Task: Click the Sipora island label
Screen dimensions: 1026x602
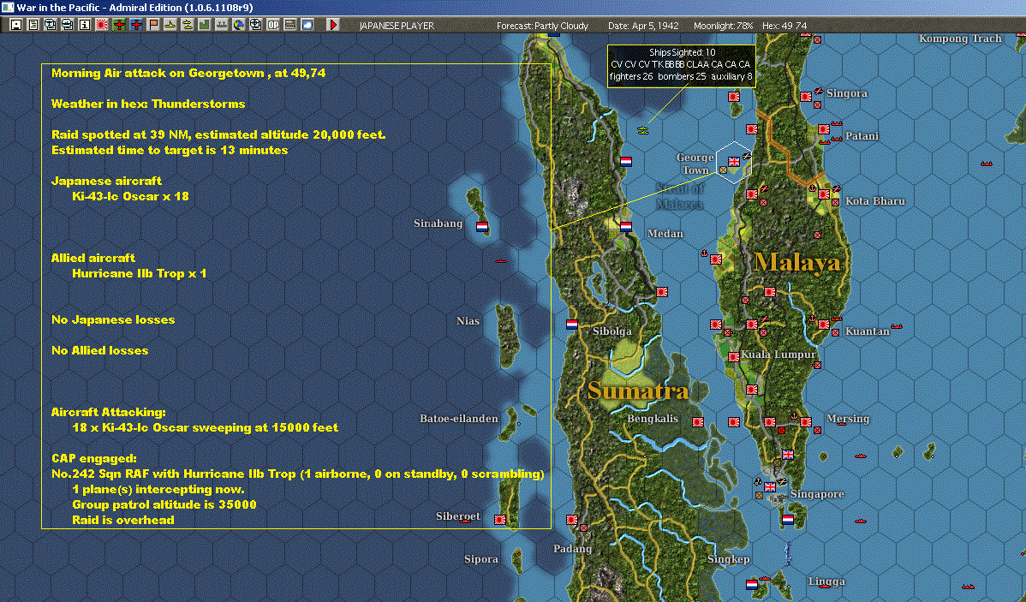Action: click(x=481, y=559)
